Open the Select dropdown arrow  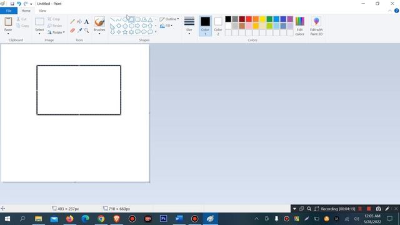click(39, 34)
